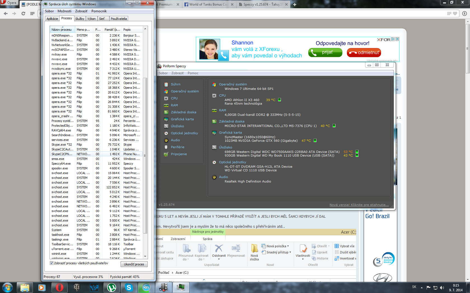Open new tab with plus icon

pos(295,4)
